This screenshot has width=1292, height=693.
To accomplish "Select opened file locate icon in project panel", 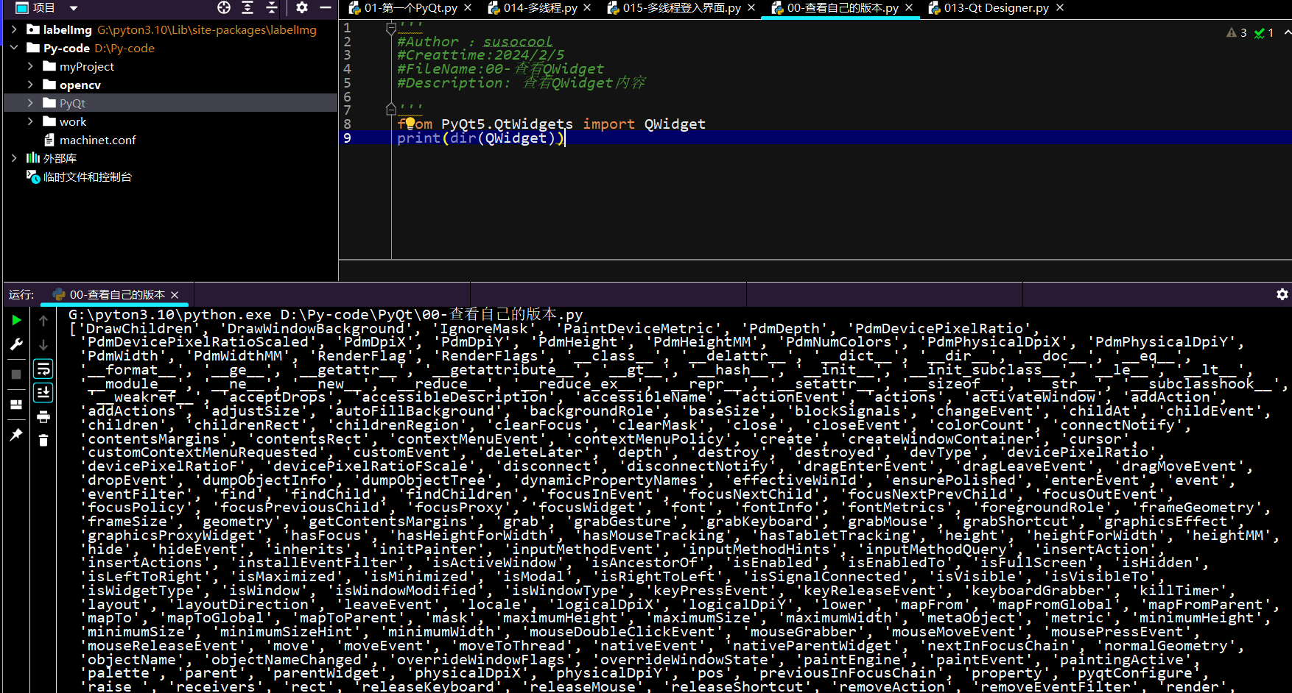I will (x=224, y=7).
